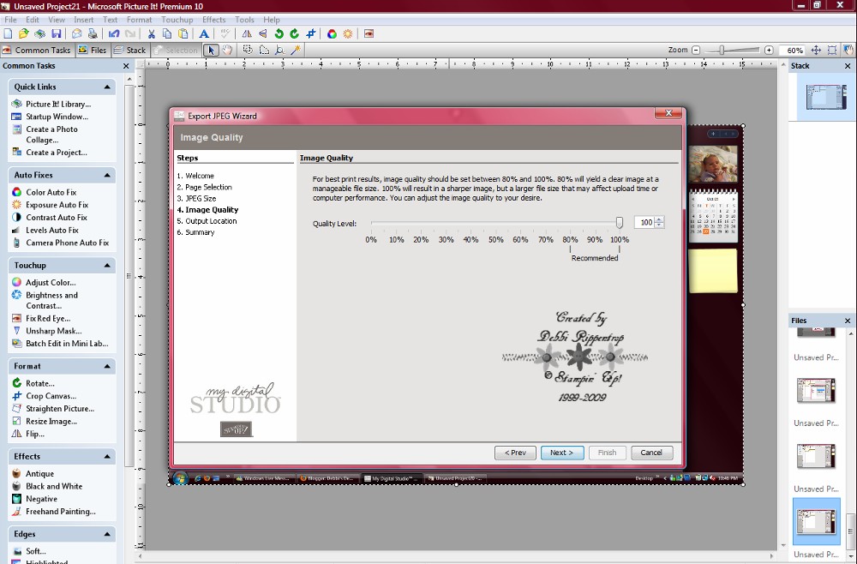Go back with the Prev button
857x564 pixels.
(x=515, y=453)
